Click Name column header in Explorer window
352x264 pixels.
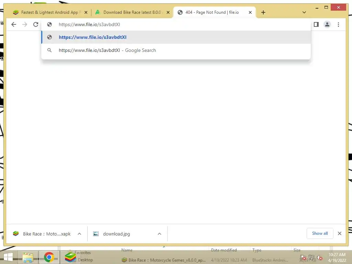click(127, 250)
